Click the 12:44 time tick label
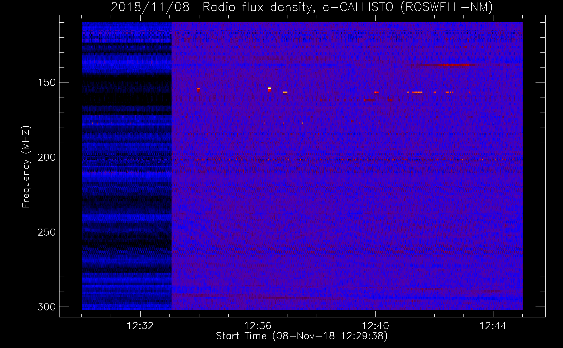The height and width of the screenshot is (348, 563). [493, 326]
